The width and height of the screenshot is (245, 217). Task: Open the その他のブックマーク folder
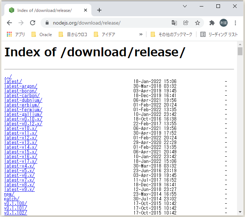click(171, 34)
